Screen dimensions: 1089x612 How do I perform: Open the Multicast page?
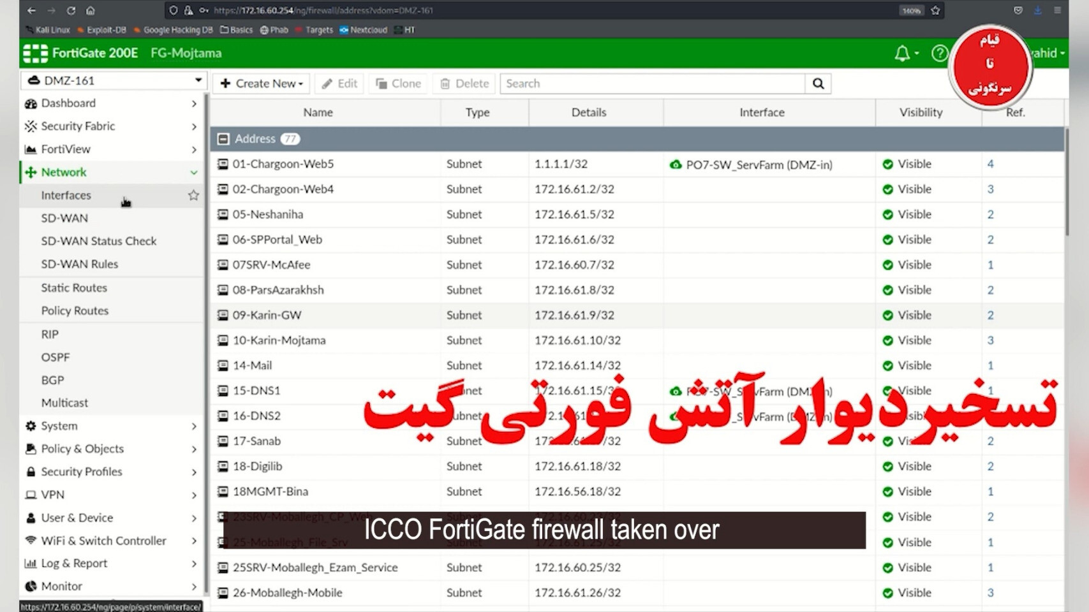tap(64, 403)
